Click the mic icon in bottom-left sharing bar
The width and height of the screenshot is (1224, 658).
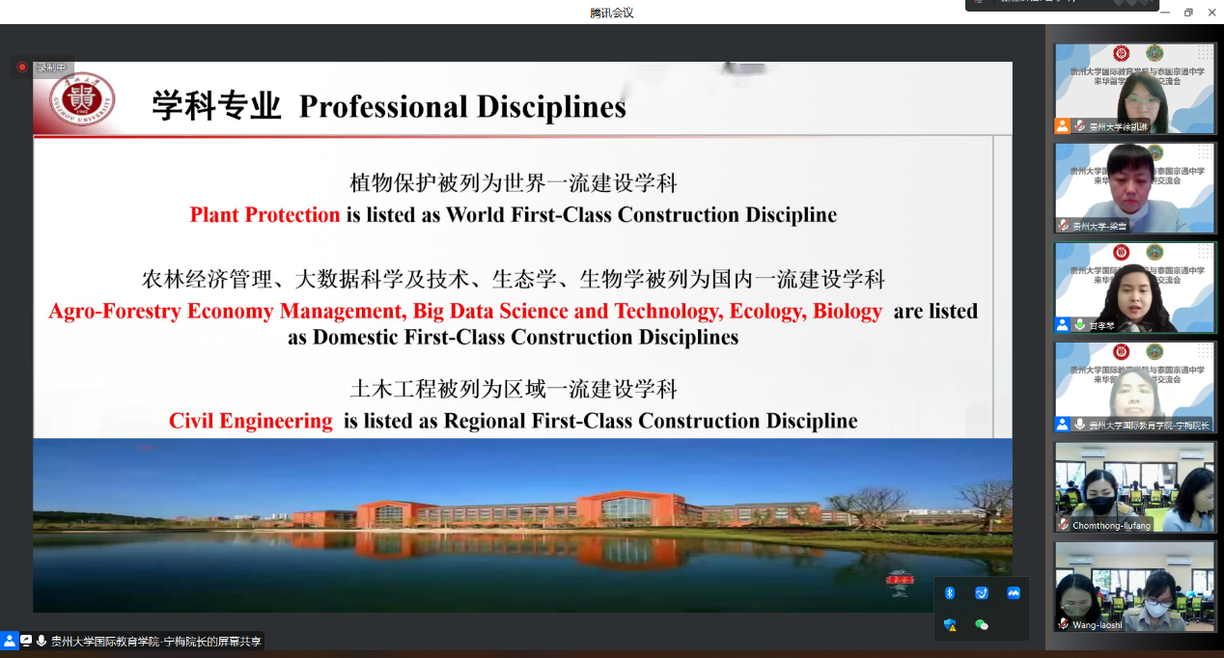click(42, 641)
